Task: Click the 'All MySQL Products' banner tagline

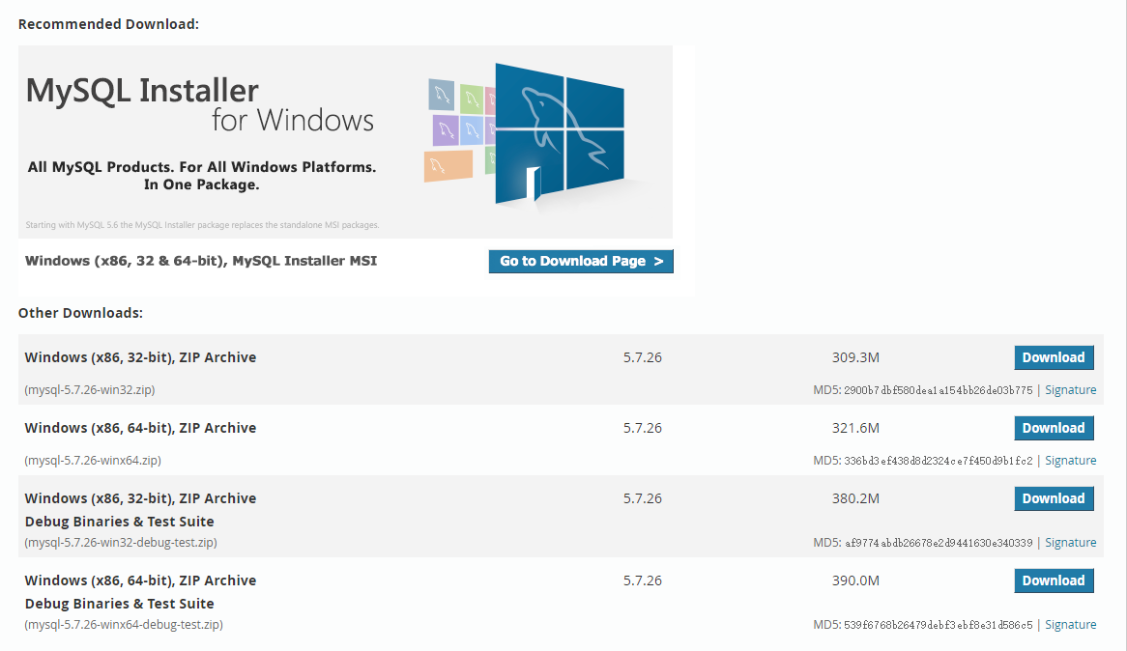Action: tap(202, 176)
